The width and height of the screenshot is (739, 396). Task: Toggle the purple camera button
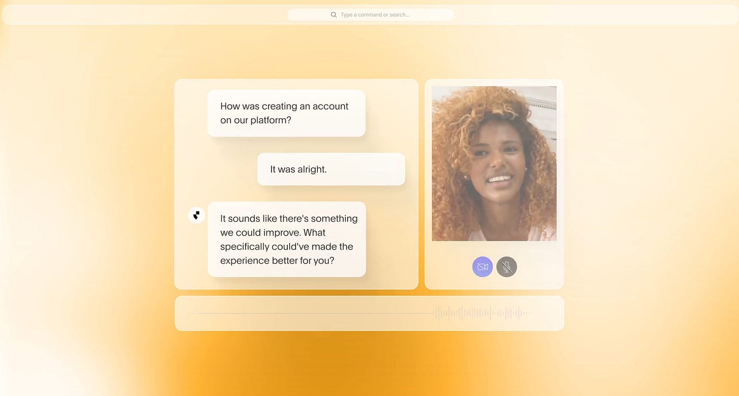click(x=482, y=267)
